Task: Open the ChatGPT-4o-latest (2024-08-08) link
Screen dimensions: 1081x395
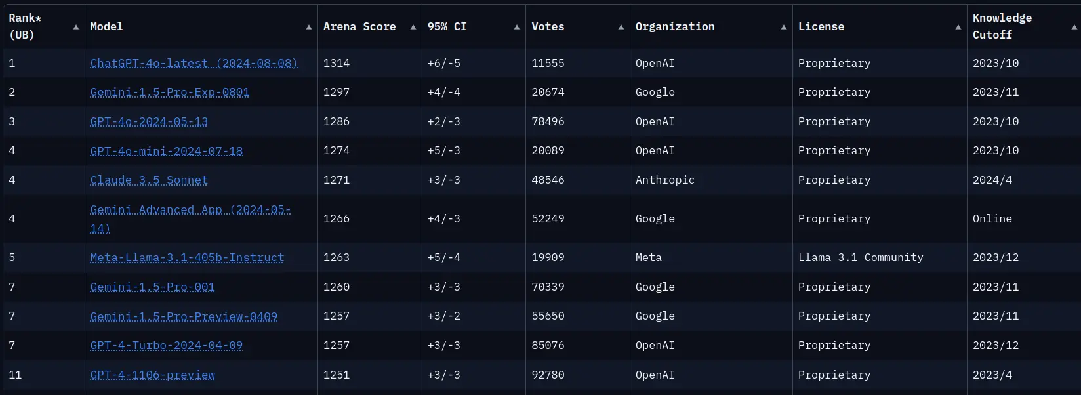Action: click(194, 63)
